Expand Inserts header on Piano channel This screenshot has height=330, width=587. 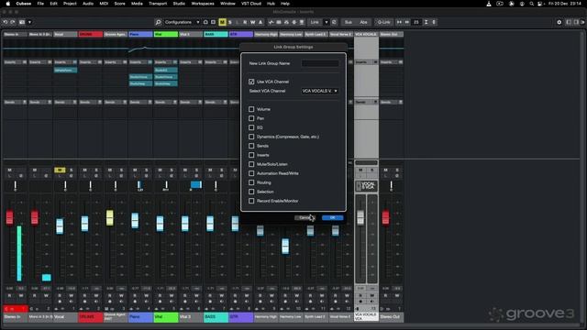click(140, 62)
